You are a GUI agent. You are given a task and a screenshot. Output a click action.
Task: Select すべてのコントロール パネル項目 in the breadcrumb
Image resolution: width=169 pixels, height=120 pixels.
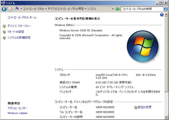pyautogui.click(x=66, y=9)
